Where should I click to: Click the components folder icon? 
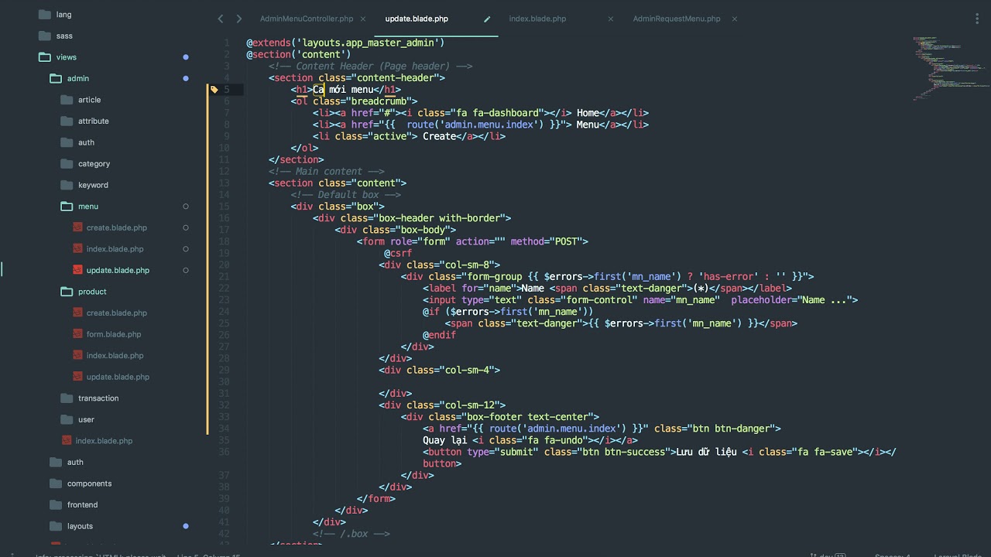point(55,484)
